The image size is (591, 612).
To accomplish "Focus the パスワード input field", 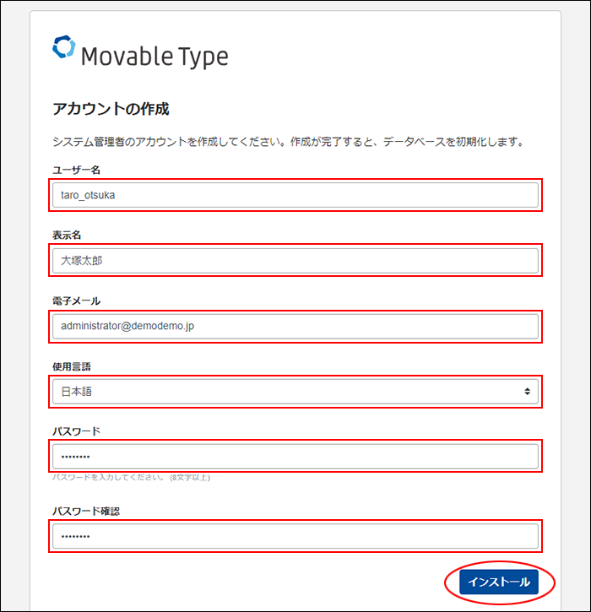I will (x=295, y=457).
